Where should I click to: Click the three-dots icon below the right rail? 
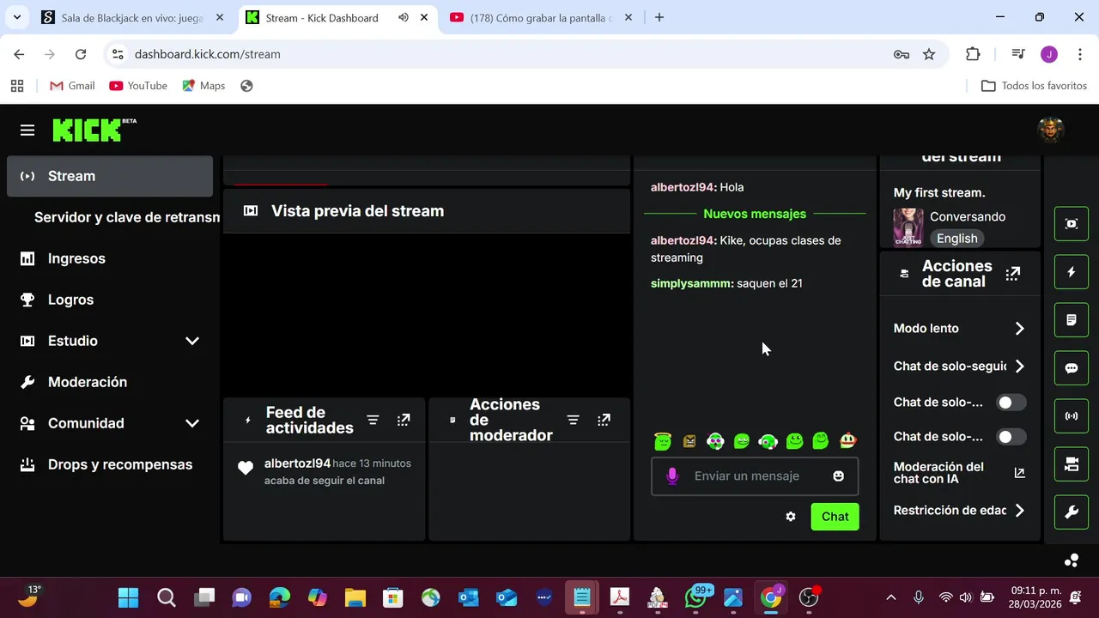(1072, 560)
